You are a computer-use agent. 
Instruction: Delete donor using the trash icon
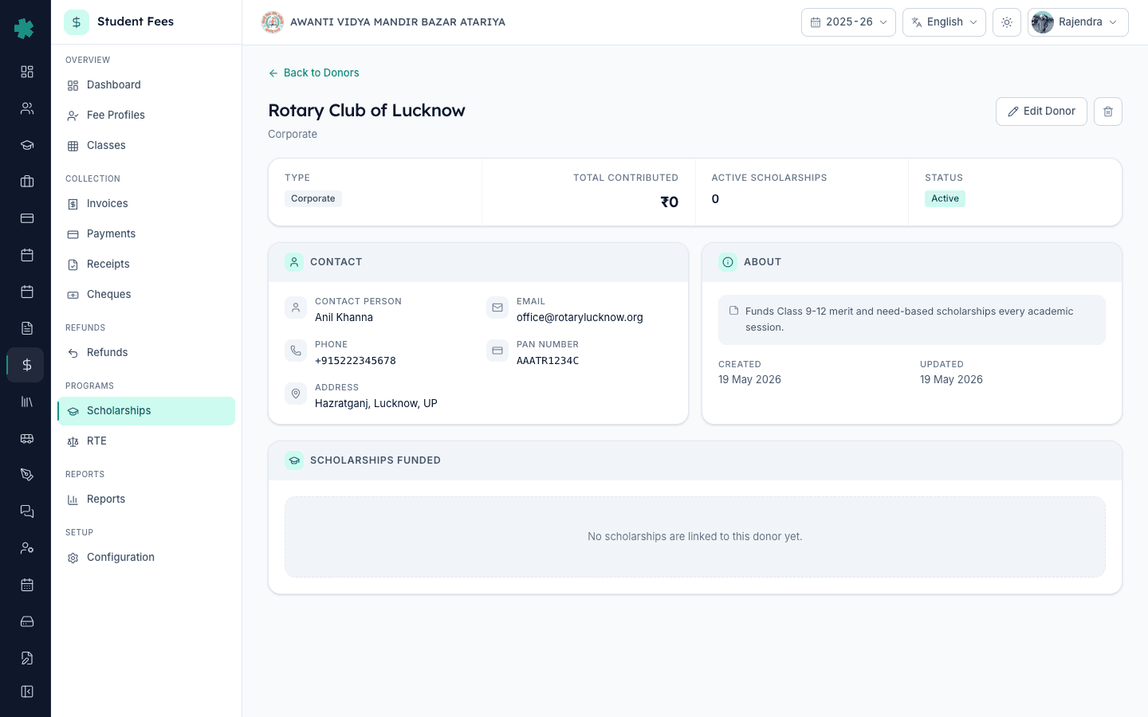[1108, 112]
